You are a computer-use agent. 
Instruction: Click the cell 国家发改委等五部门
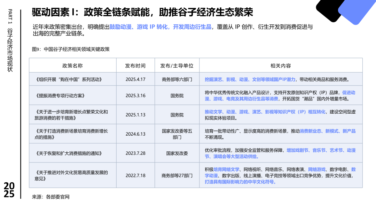point(177,134)
